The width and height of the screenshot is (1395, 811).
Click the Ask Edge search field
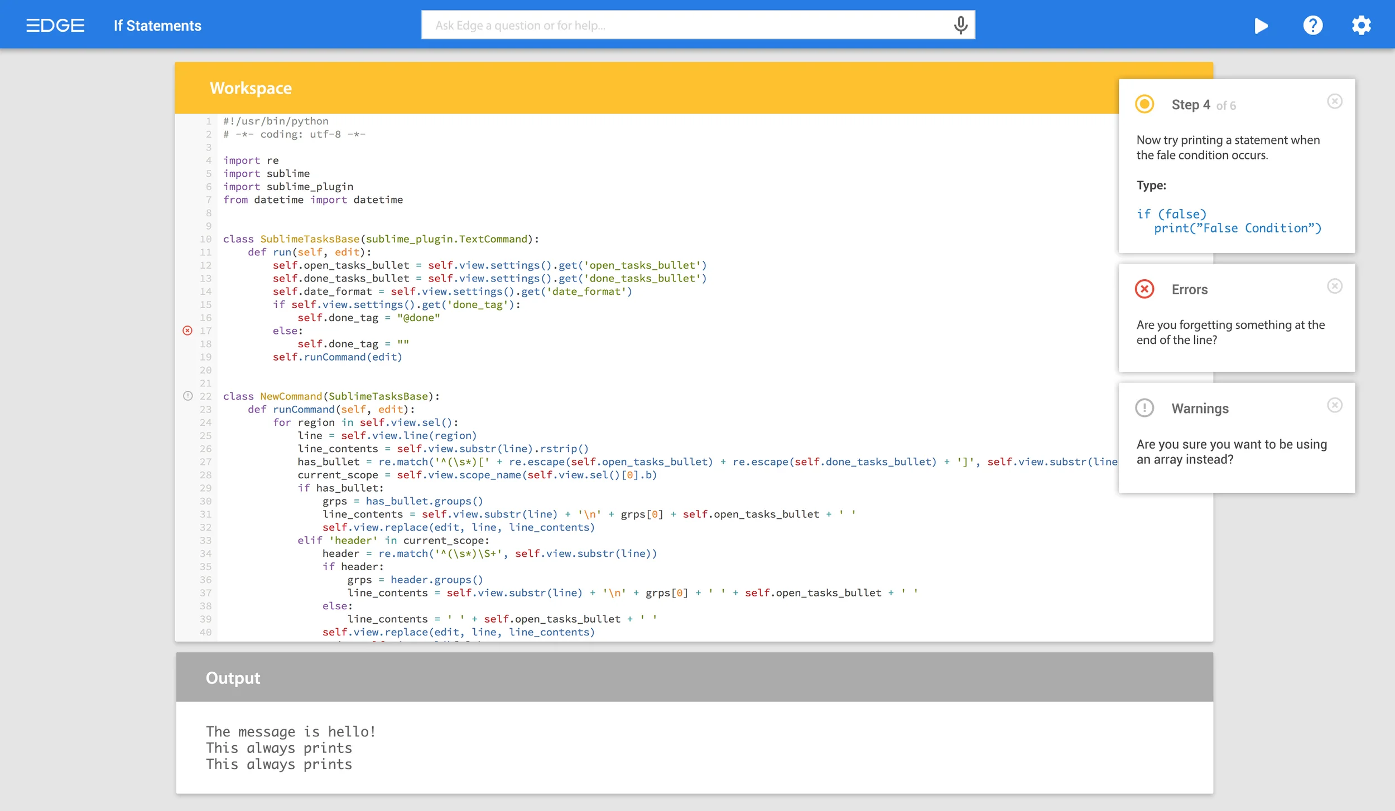tap(686, 25)
